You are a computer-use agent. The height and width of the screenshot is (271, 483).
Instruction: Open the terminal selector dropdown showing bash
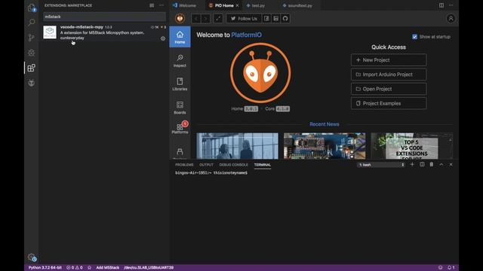(381, 165)
